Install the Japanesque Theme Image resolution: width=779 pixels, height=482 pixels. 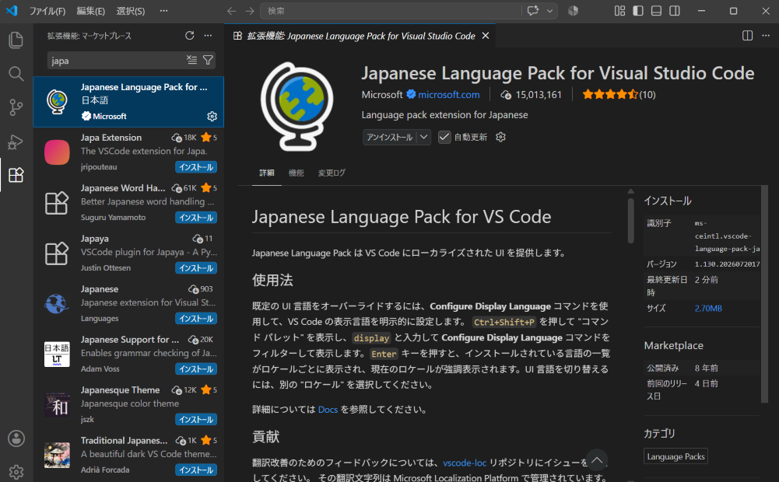[196, 420]
